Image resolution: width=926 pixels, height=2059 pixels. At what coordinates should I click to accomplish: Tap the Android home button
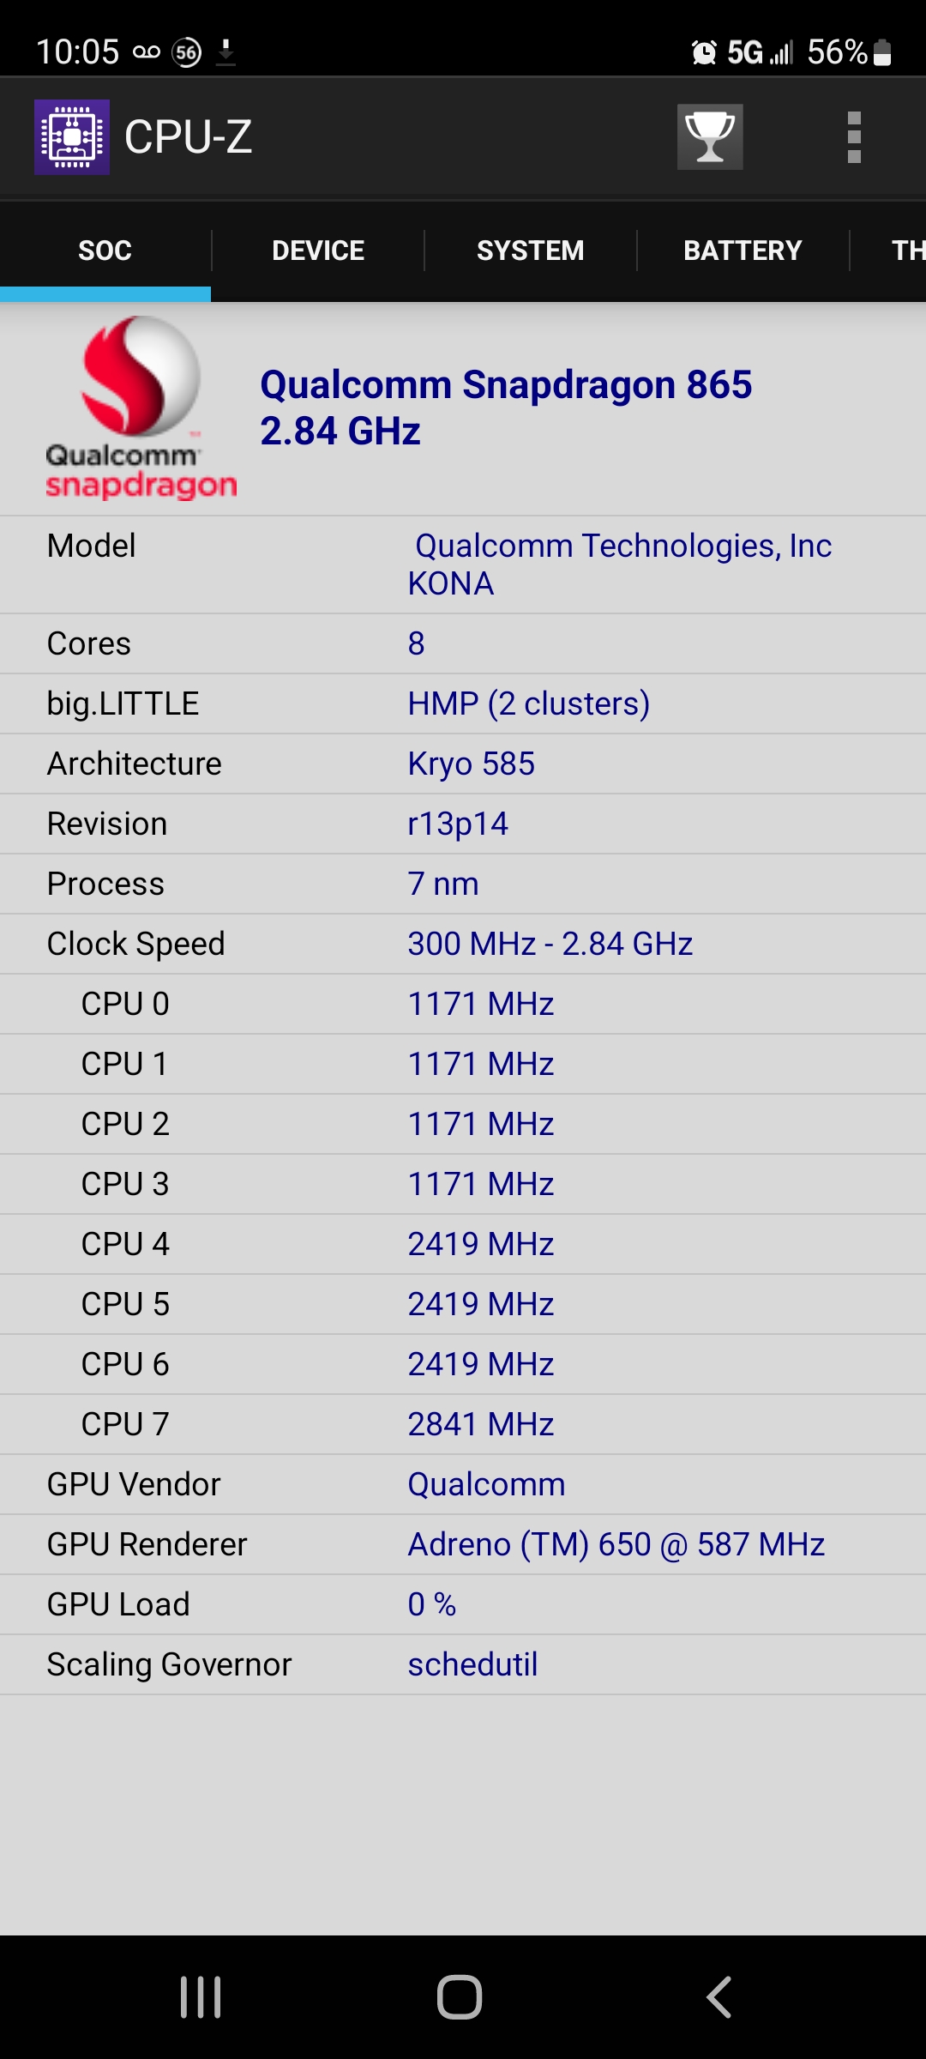coord(460,1997)
